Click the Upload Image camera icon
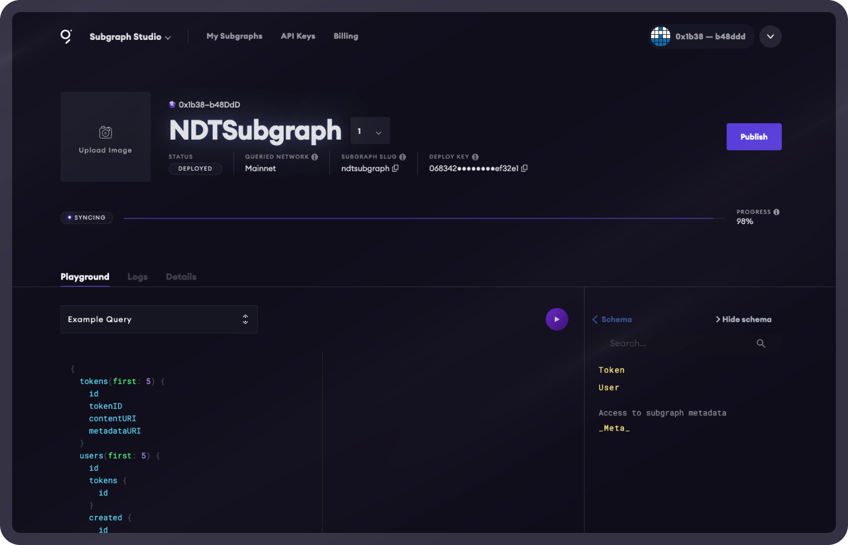The height and width of the screenshot is (545, 848). point(105,132)
